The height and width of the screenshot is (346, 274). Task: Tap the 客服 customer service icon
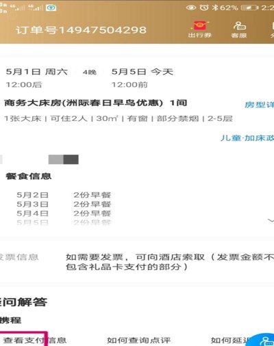click(239, 29)
